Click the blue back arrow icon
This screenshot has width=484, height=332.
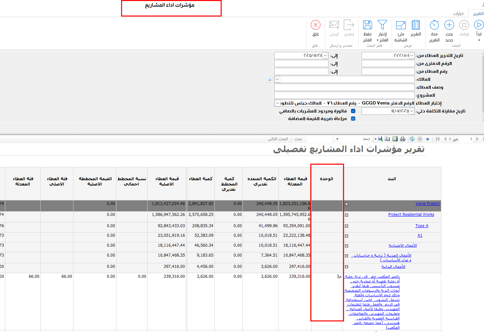pyautogui.click(x=427, y=139)
